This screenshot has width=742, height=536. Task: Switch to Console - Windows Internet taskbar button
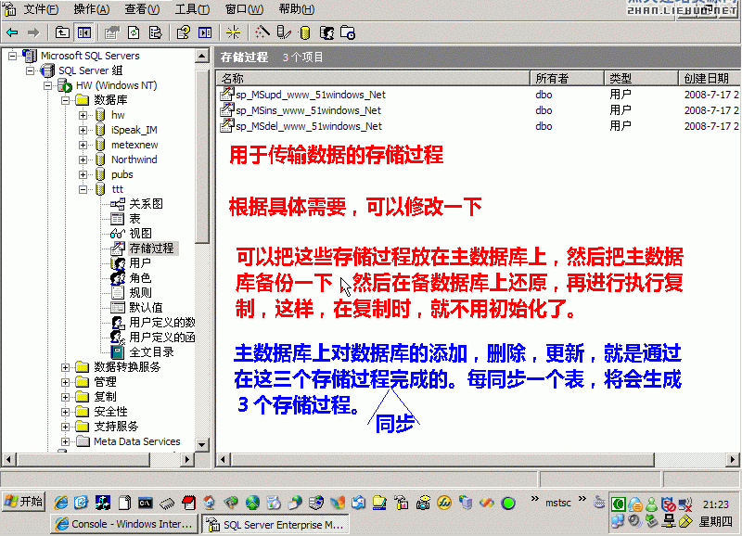[124, 524]
